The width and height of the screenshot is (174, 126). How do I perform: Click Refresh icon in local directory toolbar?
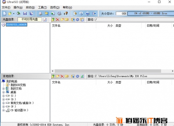pyautogui.click(x=82, y=76)
